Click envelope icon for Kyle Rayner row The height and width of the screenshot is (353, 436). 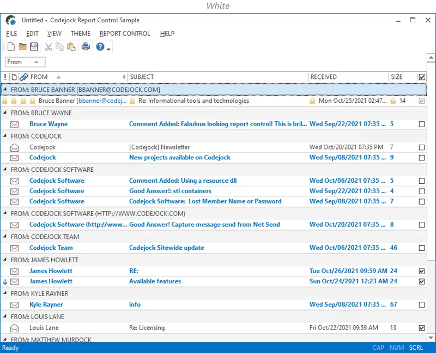(x=15, y=305)
